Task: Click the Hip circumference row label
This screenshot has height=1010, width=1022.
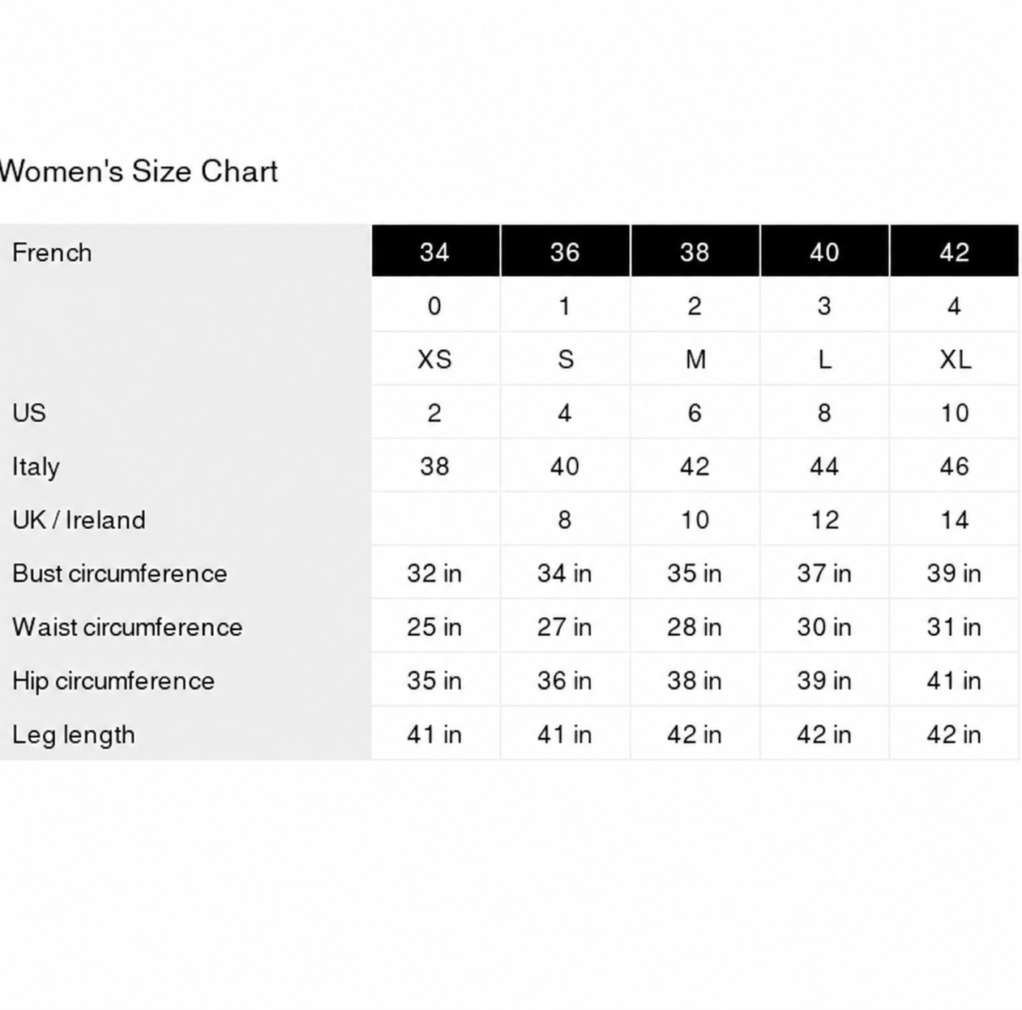Action: click(113, 681)
